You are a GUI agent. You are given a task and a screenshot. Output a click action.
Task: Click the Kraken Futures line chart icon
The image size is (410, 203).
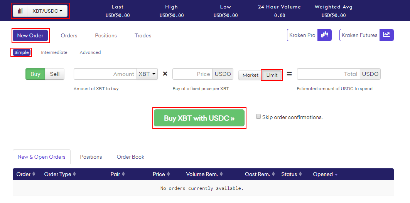386,35
